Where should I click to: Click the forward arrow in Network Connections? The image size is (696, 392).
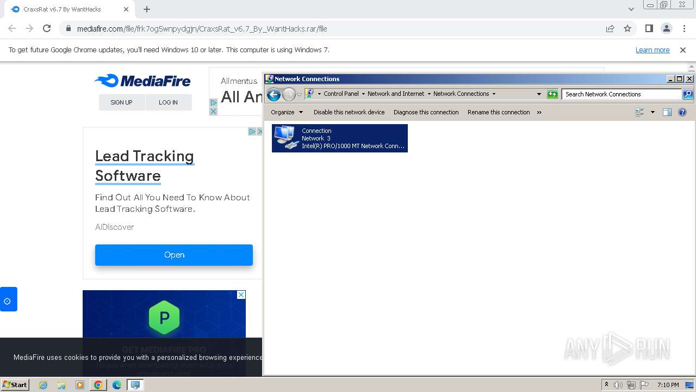tap(289, 94)
